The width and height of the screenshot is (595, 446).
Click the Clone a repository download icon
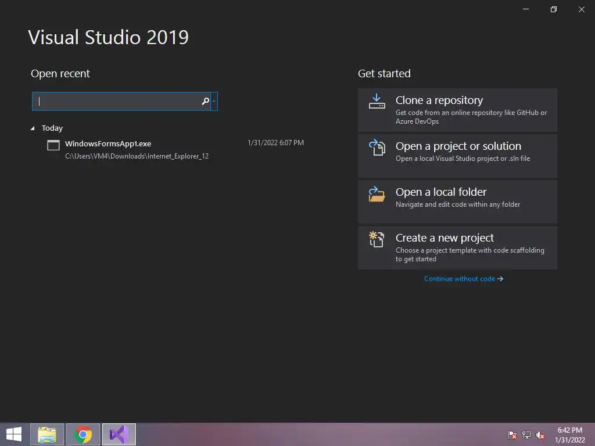point(377,101)
